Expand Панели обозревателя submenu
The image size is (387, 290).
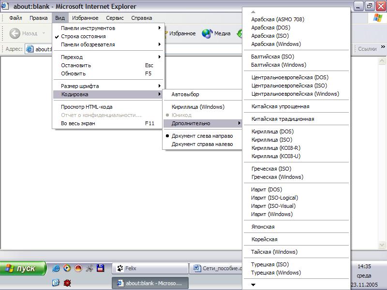click(108, 44)
